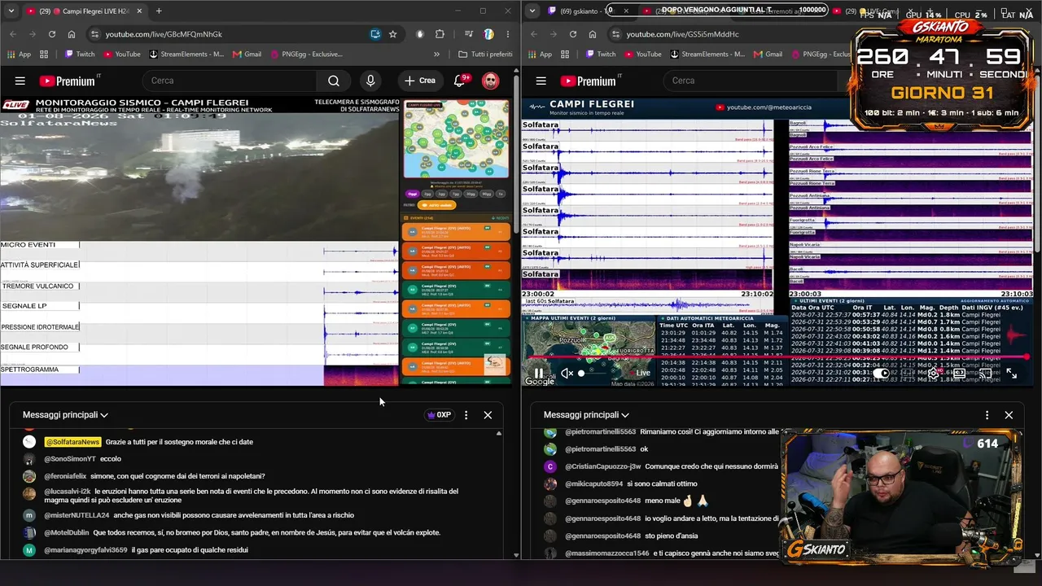Screen dimensions: 1042x586
Task: Switch to Campi Flegrei LIVE H24 tab
Action: click(x=85, y=11)
